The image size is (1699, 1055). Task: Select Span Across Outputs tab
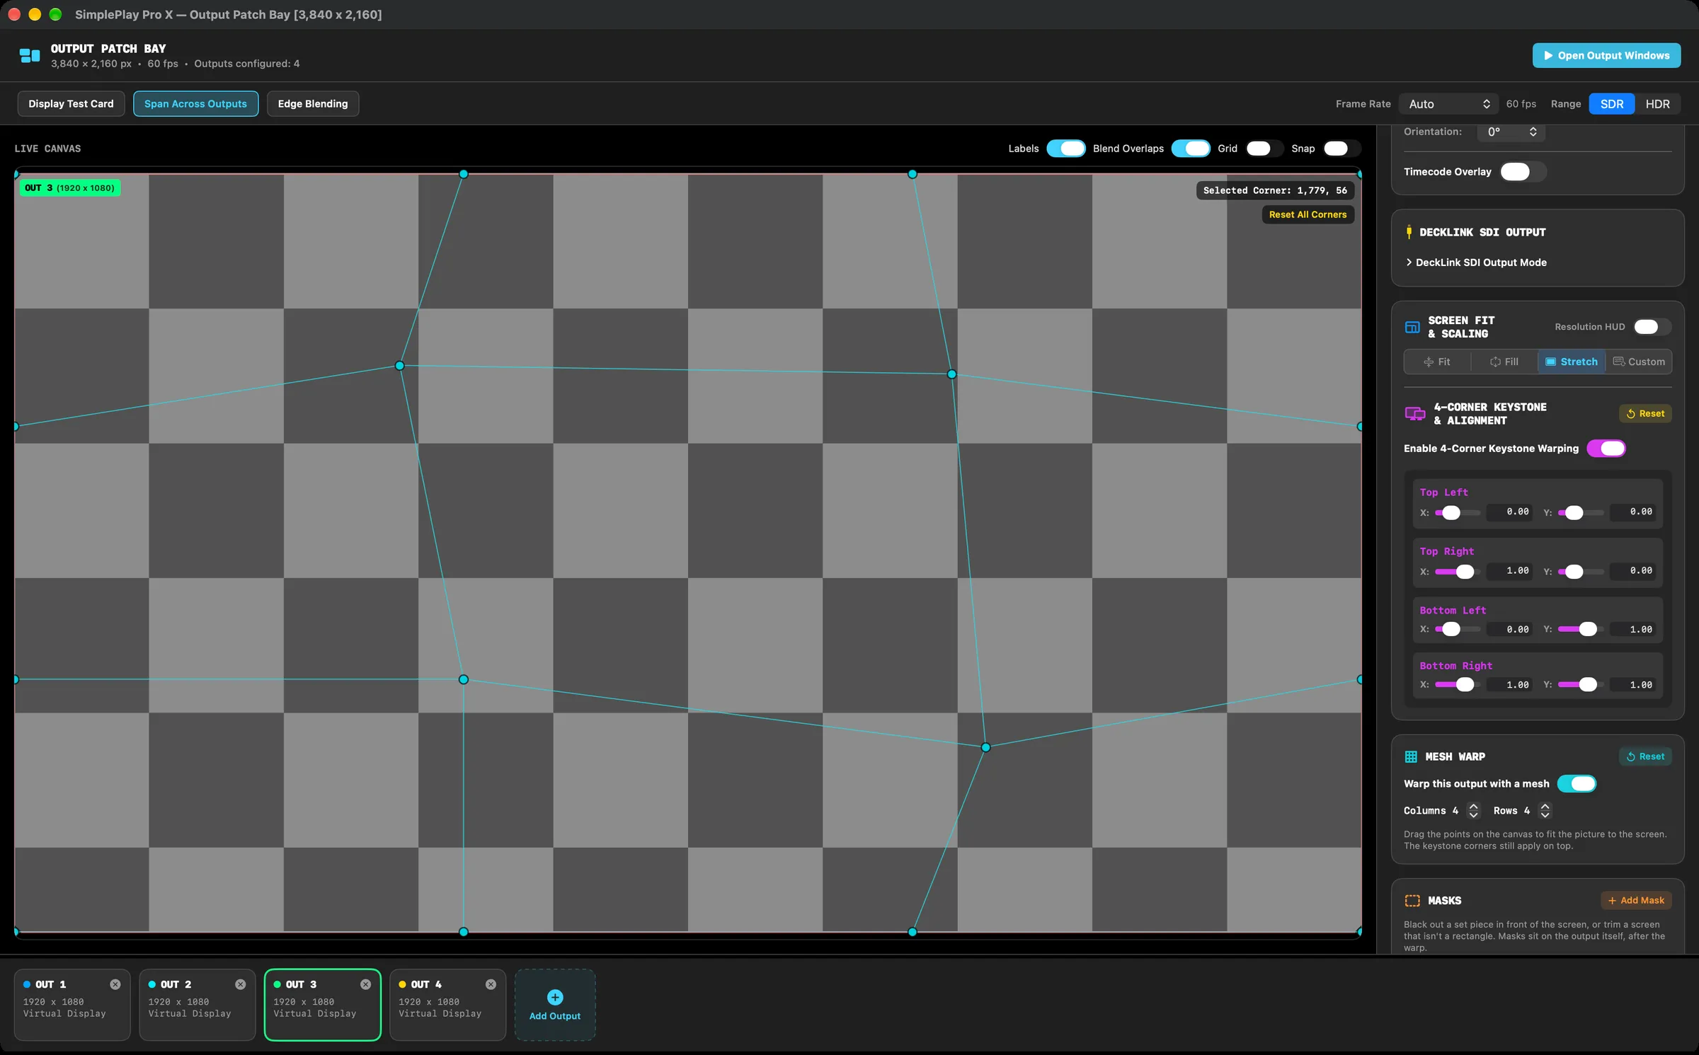click(195, 104)
